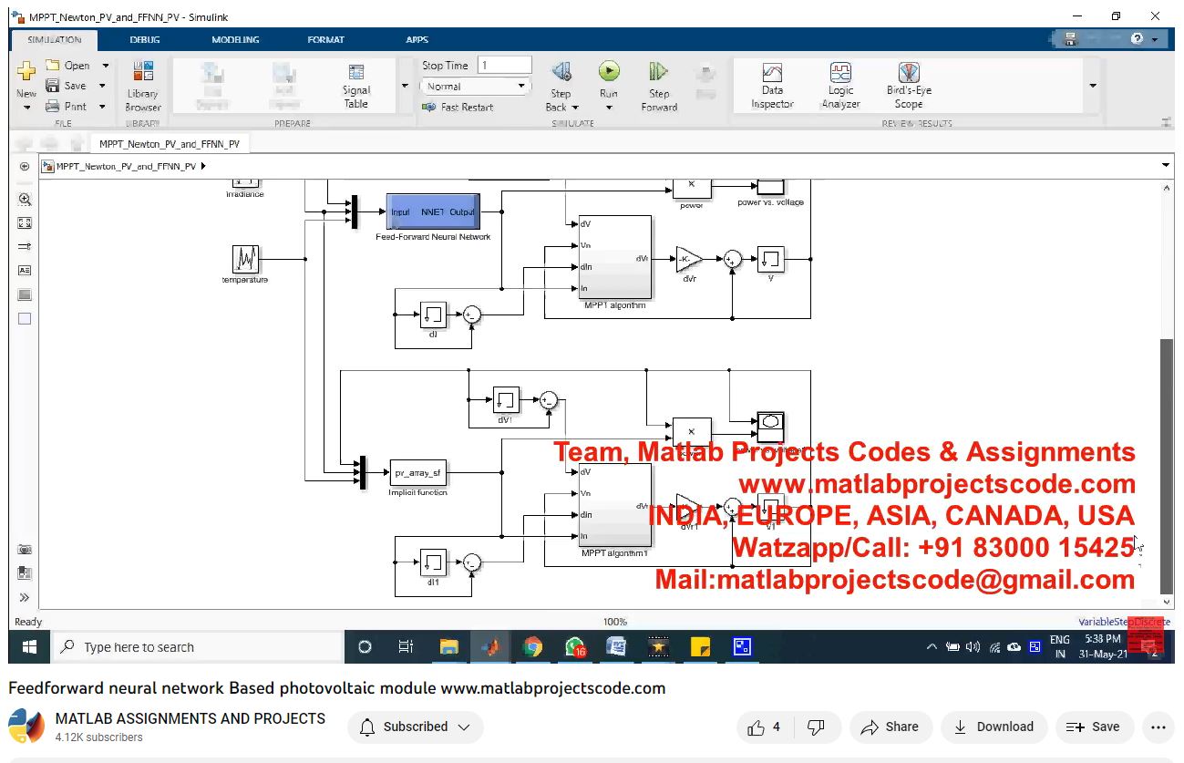Toggle Fast Restart mode
This screenshot has width=1184, height=763.
click(458, 107)
